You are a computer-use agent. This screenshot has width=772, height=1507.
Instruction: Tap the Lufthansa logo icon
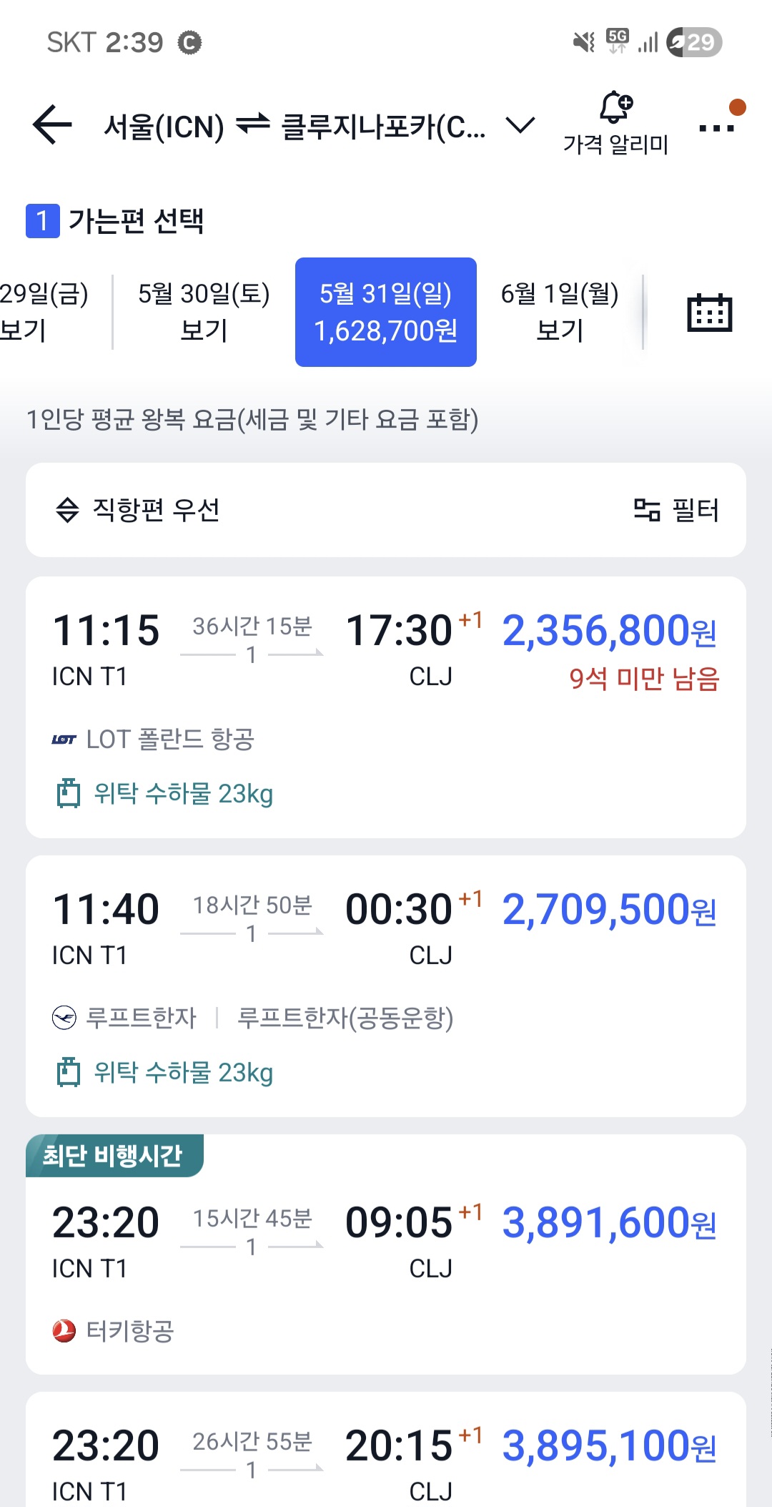coord(64,1017)
